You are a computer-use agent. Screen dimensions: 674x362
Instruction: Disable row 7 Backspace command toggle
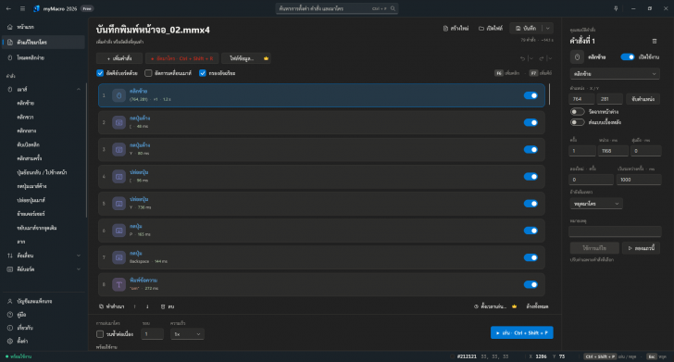(x=530, y=257)
